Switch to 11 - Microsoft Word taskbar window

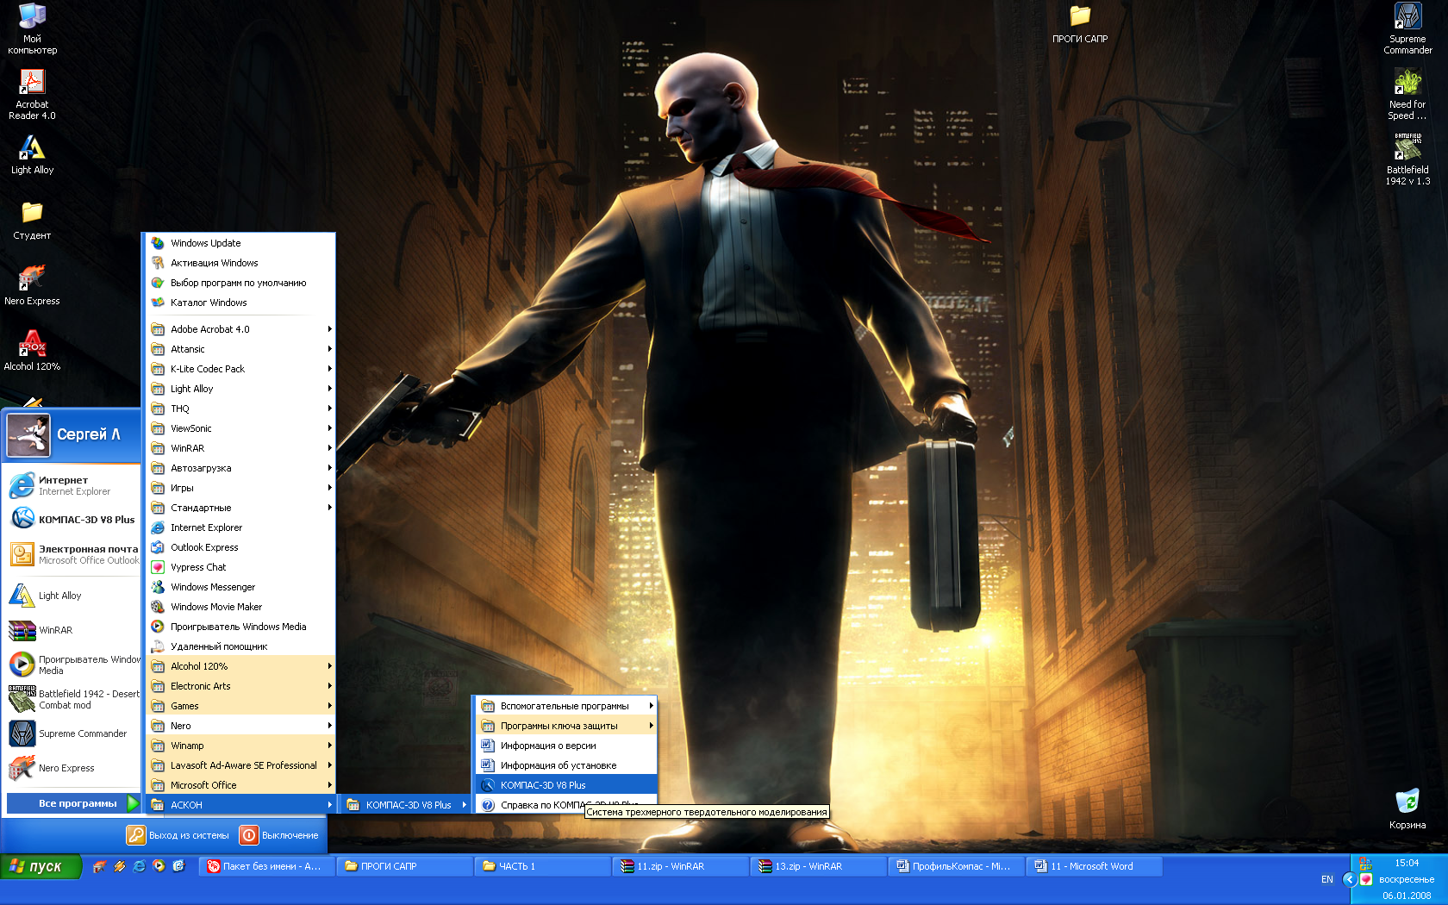[x=1094, y=866]
